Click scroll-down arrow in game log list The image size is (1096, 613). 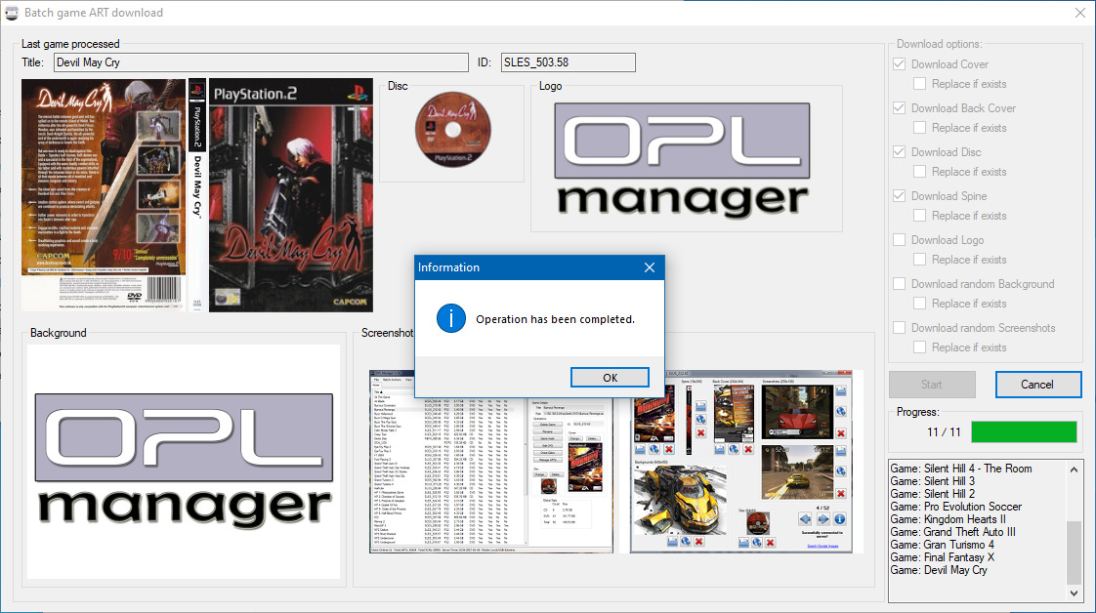(1075, 593)
